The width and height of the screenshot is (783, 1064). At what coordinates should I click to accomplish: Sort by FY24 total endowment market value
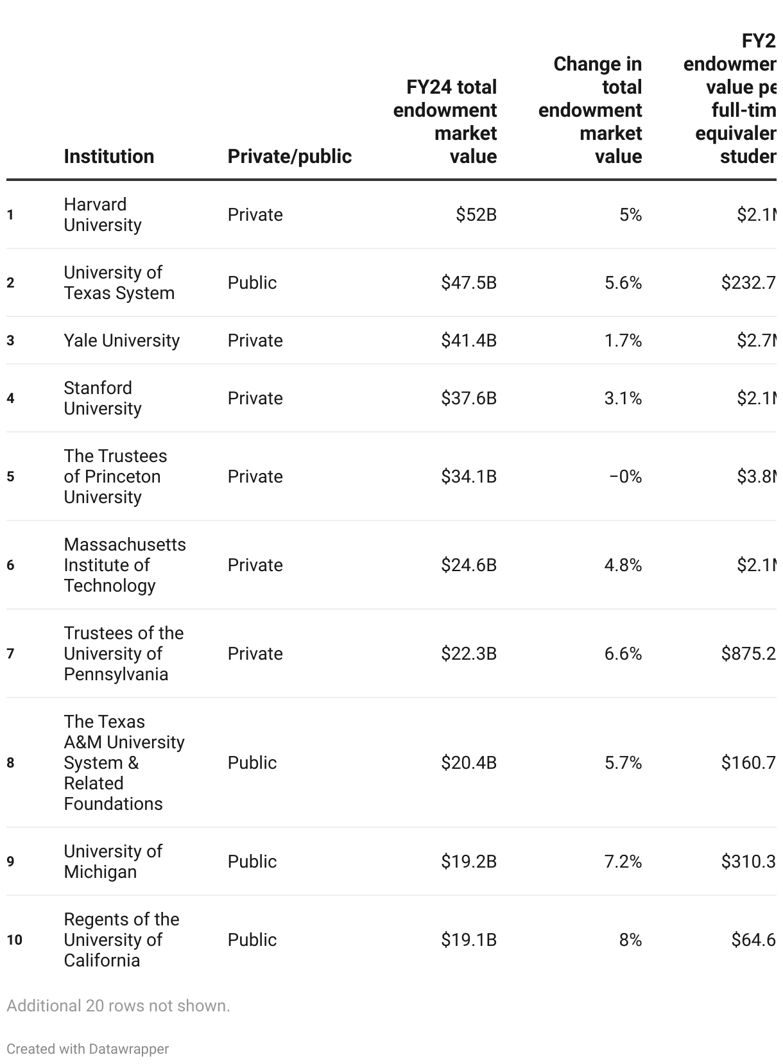(x=445, y=122)
